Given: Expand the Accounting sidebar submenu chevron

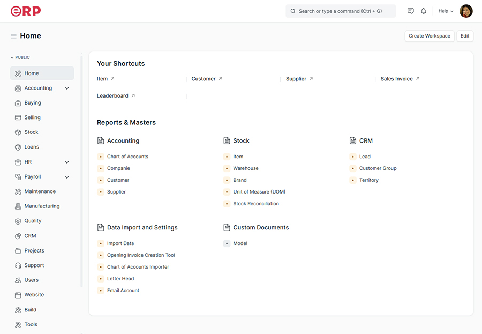Looking at the screenshot, I should coord(67,88).
